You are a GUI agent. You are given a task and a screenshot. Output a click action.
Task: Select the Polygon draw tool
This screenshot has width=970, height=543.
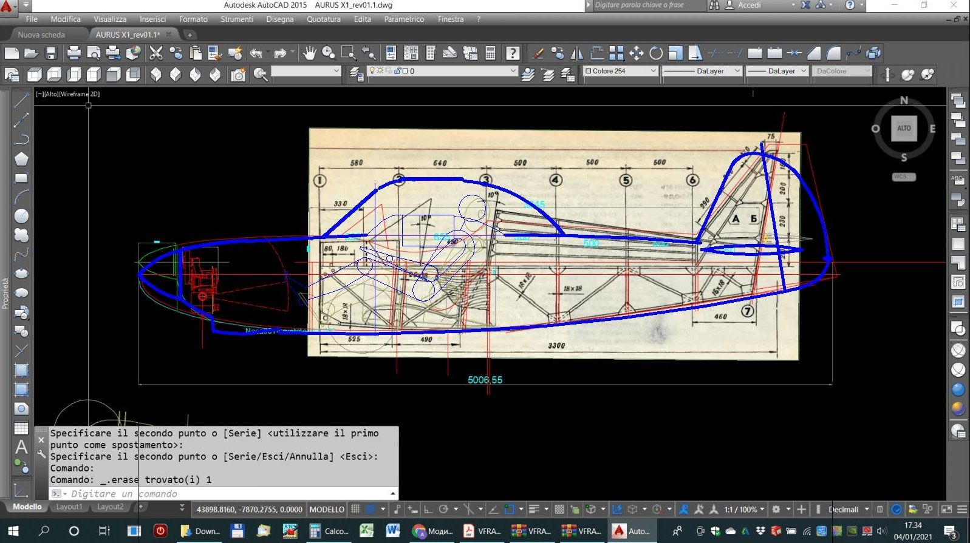21,159
